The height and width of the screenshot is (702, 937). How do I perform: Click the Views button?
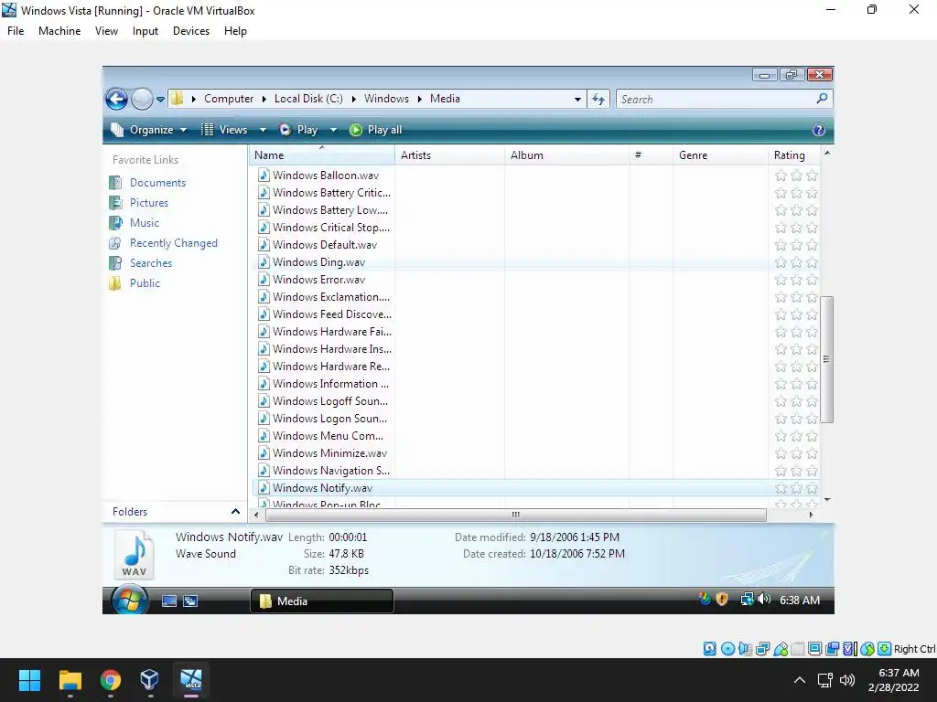(x=224, y=130)
